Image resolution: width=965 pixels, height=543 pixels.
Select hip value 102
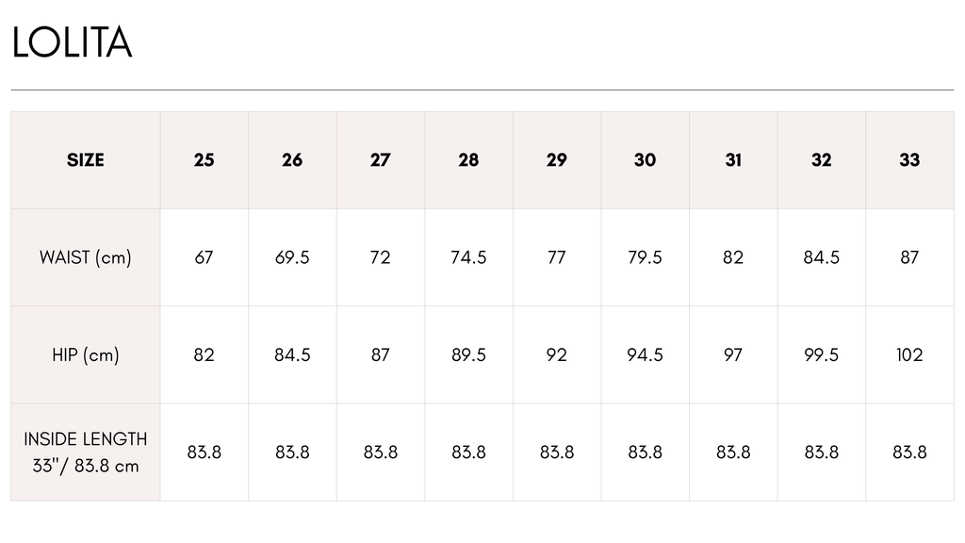pos(909,355)
